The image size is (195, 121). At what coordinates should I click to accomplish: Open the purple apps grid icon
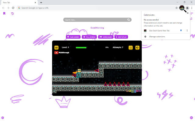[x=191, y=118]
